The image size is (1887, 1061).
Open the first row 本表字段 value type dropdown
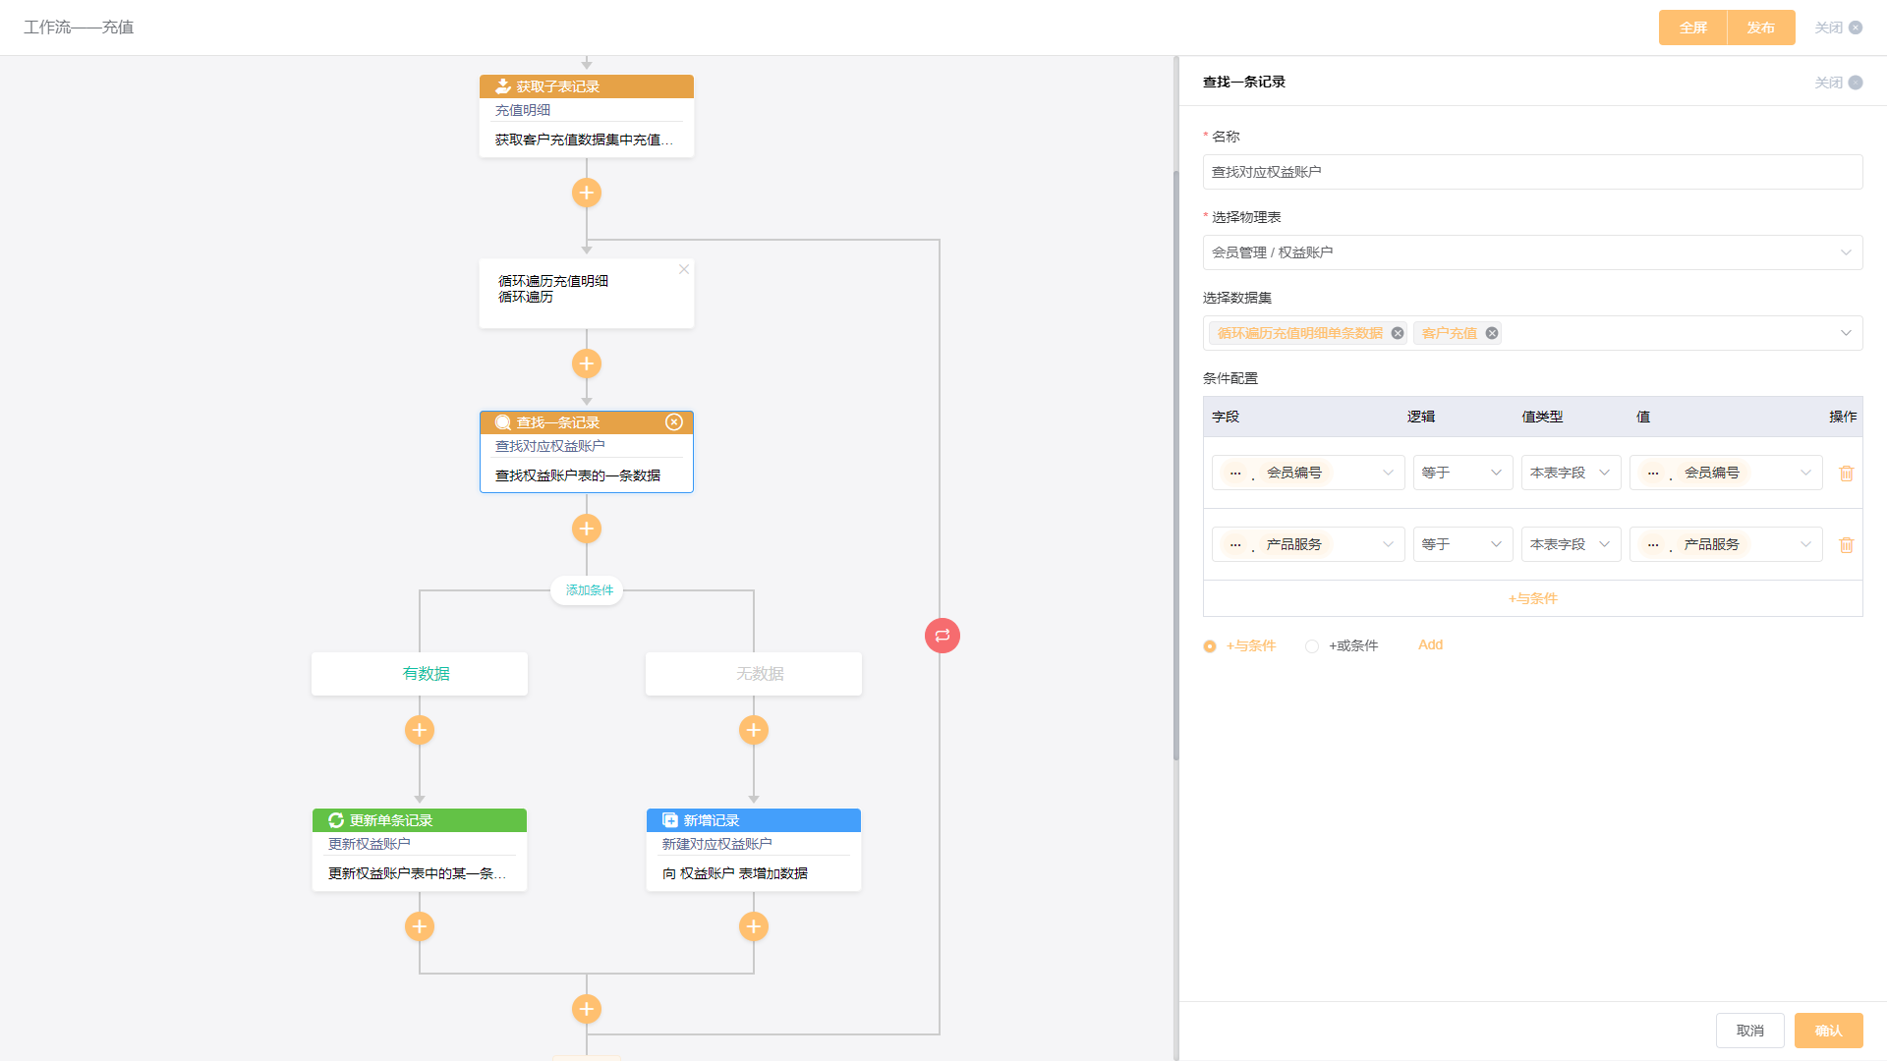pos(1571,473)
